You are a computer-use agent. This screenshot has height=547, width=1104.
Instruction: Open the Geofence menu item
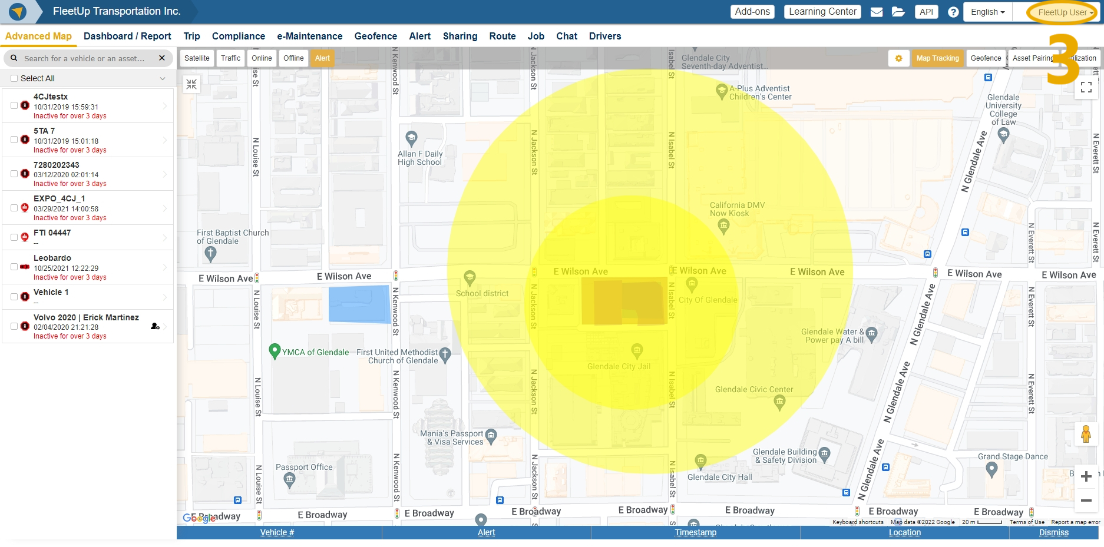(x=376, y=36)
